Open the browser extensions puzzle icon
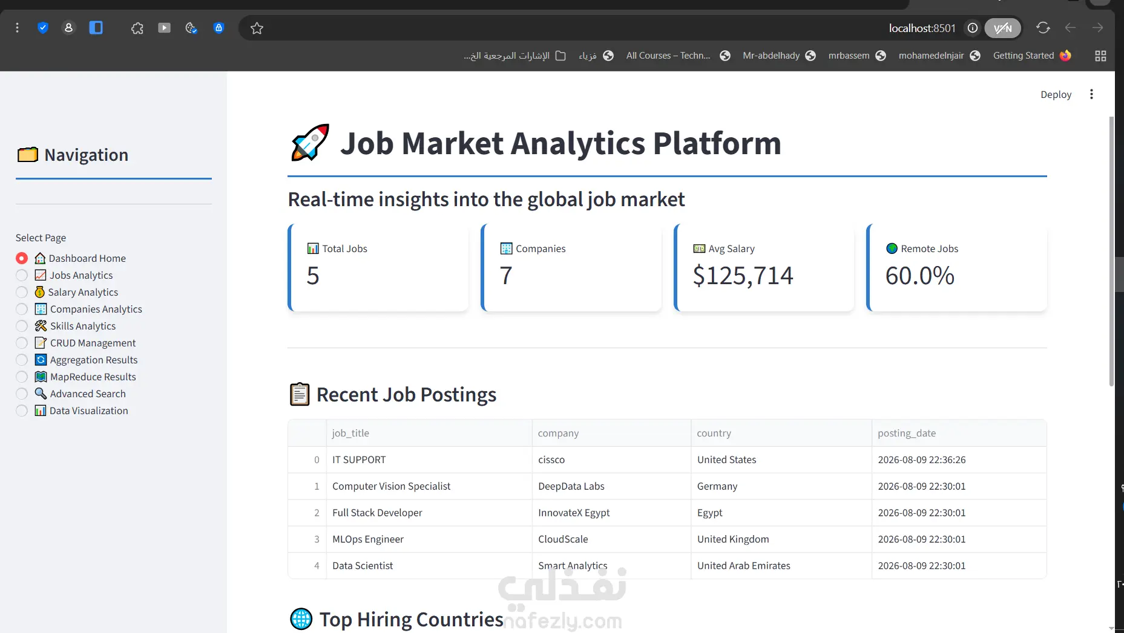Screen dimensions: 1124x633 tap(137, 28)
